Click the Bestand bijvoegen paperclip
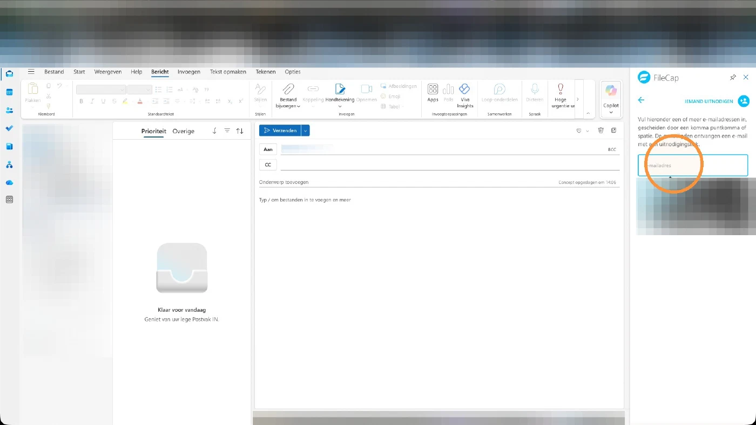Screen dimensions: 756x425 [x=288, y=88]
